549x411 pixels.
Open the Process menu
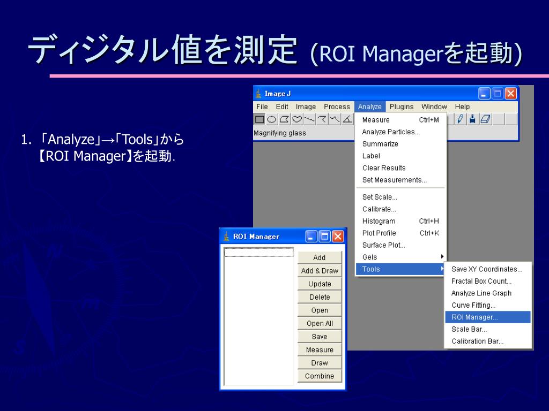(x=337, y=106)
